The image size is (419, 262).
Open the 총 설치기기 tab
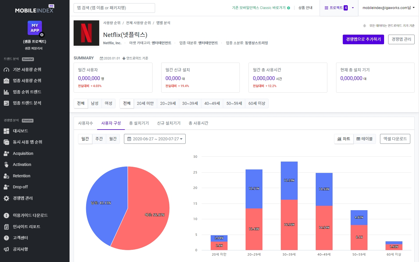(139, 123)
